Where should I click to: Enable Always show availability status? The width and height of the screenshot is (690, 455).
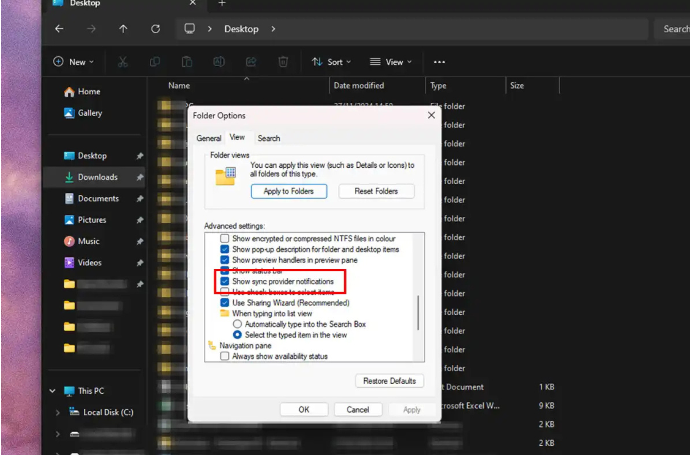coord(225,356)
